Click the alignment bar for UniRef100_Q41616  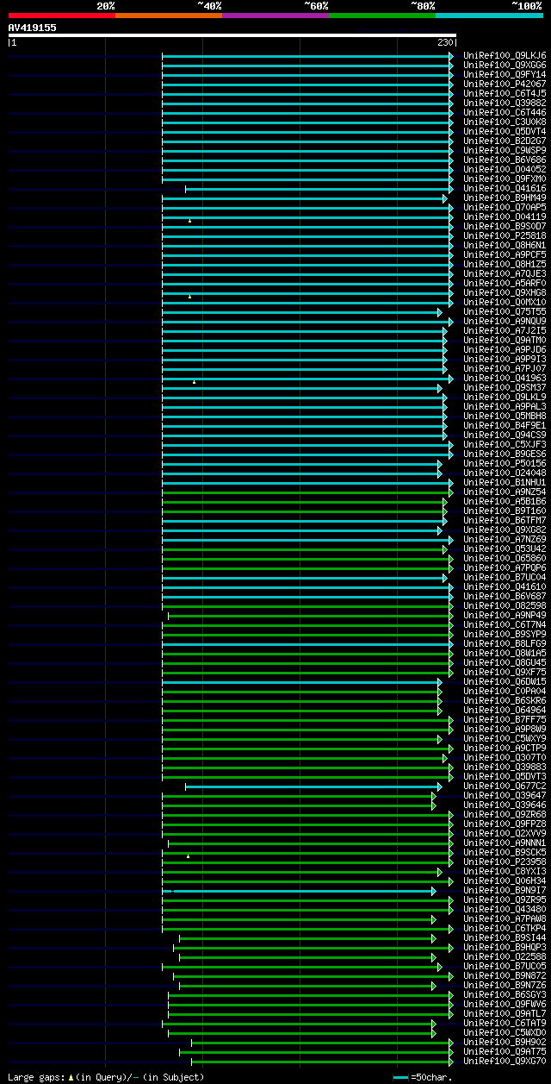(x=319, y=189)
